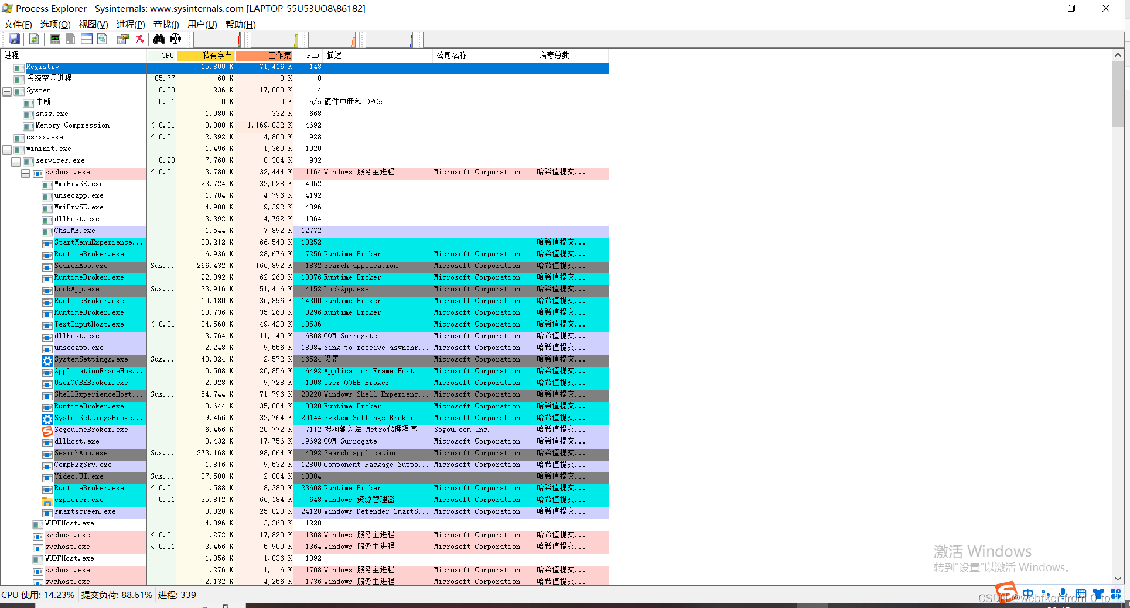Open the 视图(V) menu
The width and height of the screenshot is (1130, 608).
click(94, 24)
